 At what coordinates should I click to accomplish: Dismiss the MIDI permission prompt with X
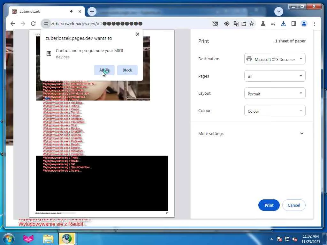tap(137, 34)
